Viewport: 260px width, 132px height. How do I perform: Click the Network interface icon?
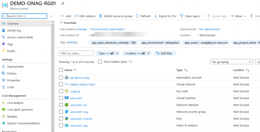(67, 105)
